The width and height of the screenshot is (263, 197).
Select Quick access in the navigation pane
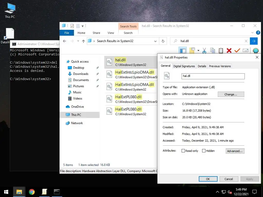coord(80,62)
